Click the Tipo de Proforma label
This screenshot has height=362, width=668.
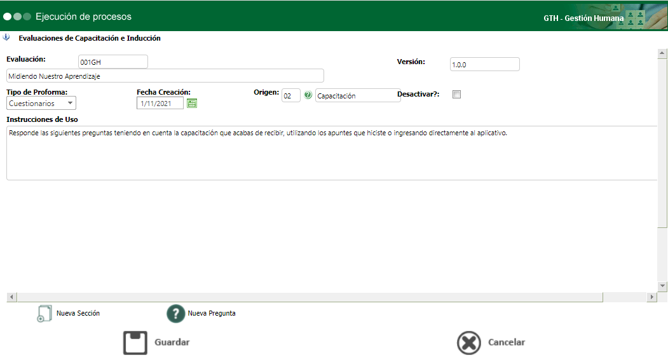coord(37,92)
